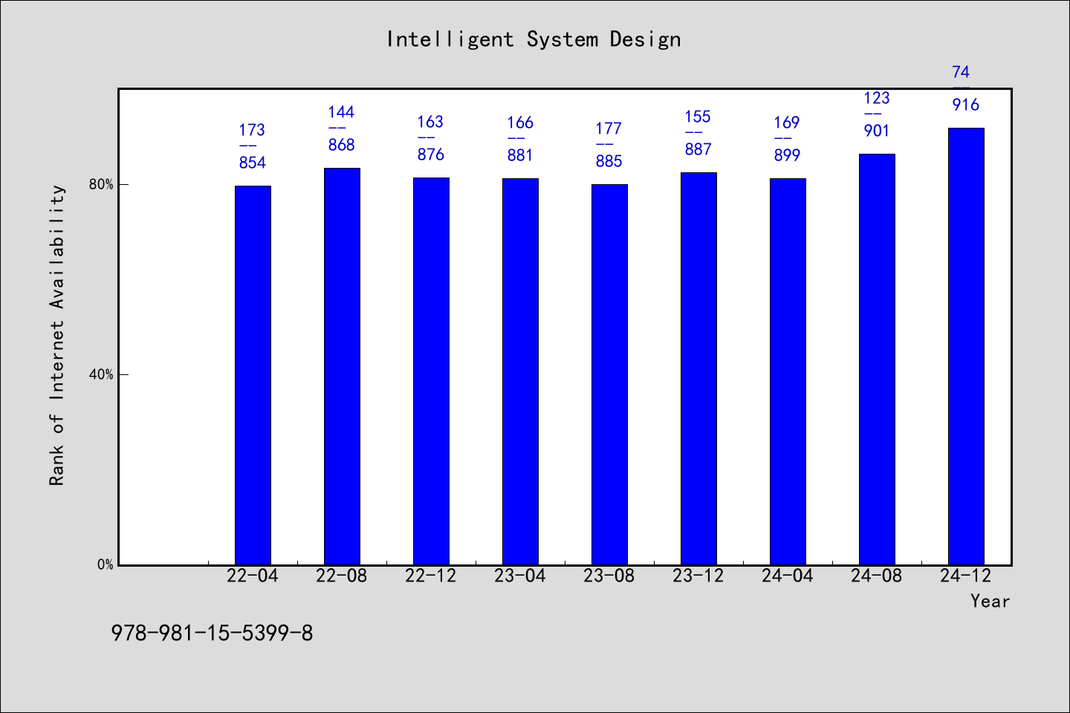Image resolution: width=1070 pixels, height=713 pixels.
Task: Click the value 155 above the 23-12 bar
Action: point(698,117)
